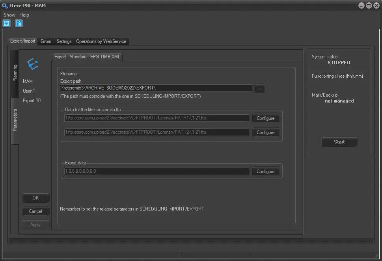The height and width of the screenshot is (261, 382).
Task: Click the Etere logo above MAM
Action: pyautogui.click(x=32, y=64)
